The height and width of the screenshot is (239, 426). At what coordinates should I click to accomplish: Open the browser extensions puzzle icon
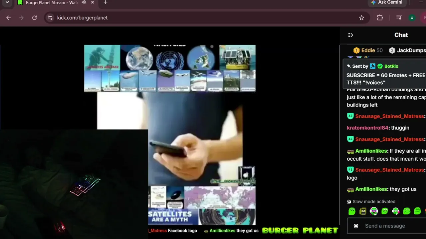pyautogui.click(x=380, y=18)
